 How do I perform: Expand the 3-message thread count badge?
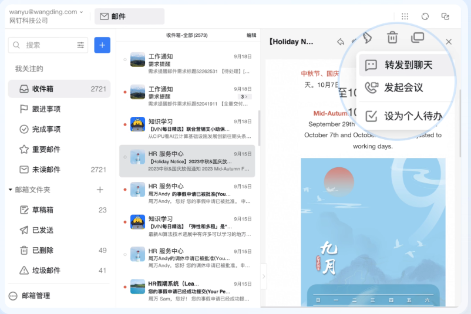pos(244,97)
